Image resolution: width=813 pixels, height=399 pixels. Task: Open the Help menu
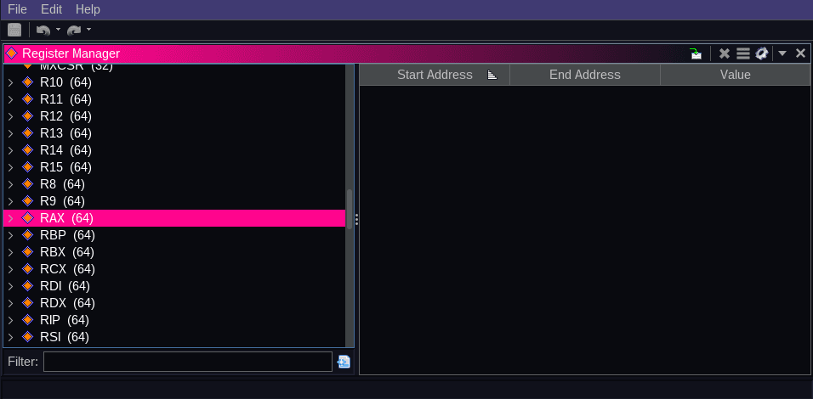coord(88,9)
